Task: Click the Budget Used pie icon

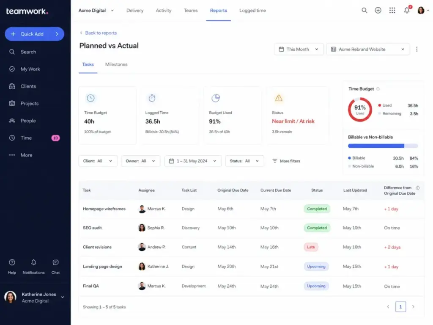Action: pos(215,98)
